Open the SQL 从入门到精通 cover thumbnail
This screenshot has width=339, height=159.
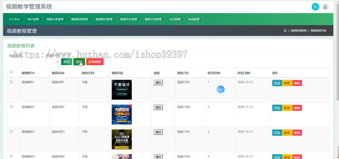pyautogui.click(x=122, y=139)
